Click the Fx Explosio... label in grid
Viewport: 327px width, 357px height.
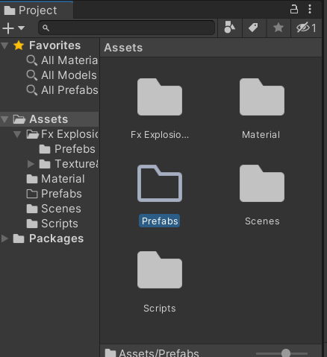(x=160, y=135)
